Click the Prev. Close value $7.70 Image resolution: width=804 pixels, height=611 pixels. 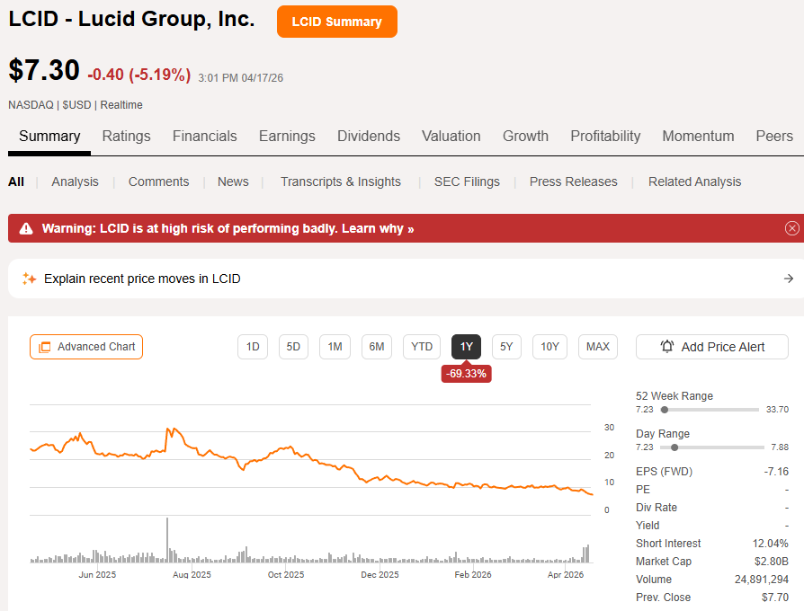click(x=775, y=598)
